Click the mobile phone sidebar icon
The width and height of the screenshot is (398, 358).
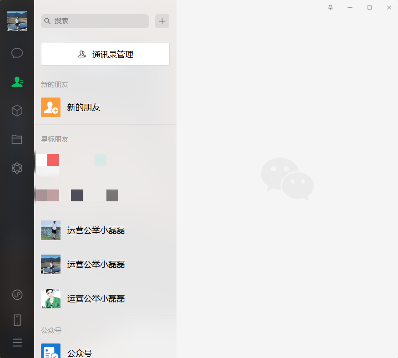(17, 320)
